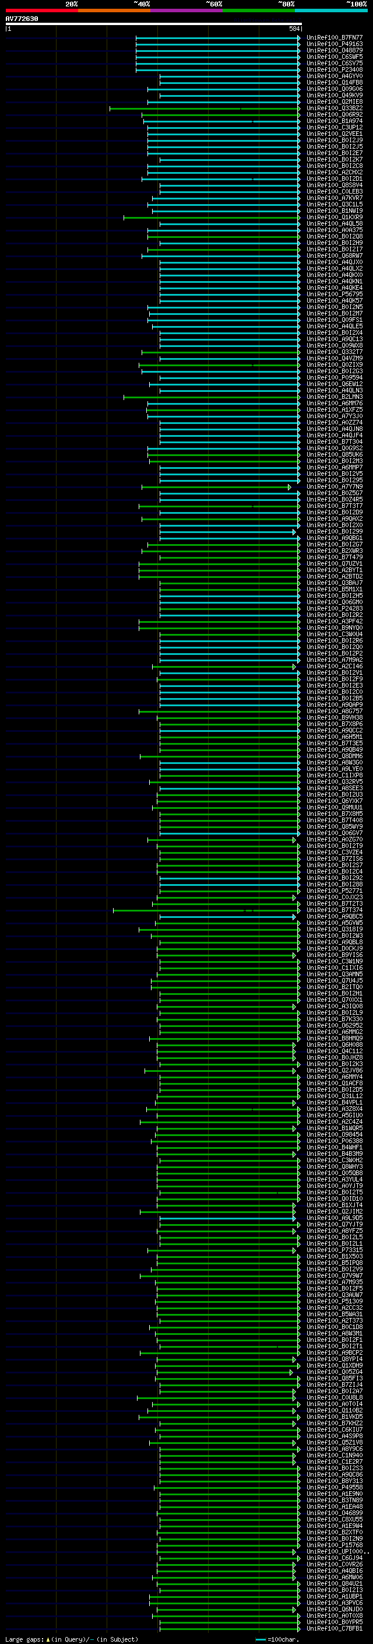Select the UniRef100_B9YIS6 label

(334, 955)
